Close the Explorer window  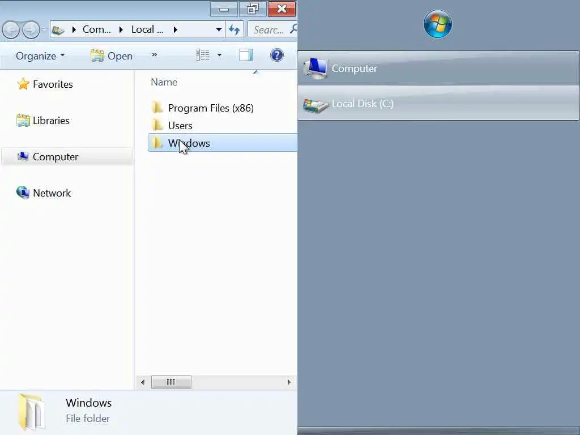point(282,9)
